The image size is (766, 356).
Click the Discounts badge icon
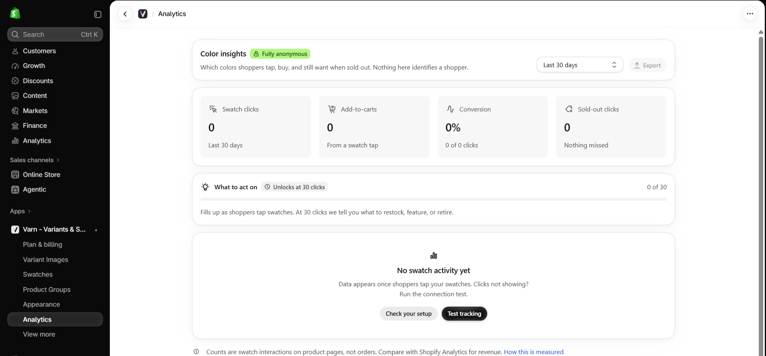15,81
